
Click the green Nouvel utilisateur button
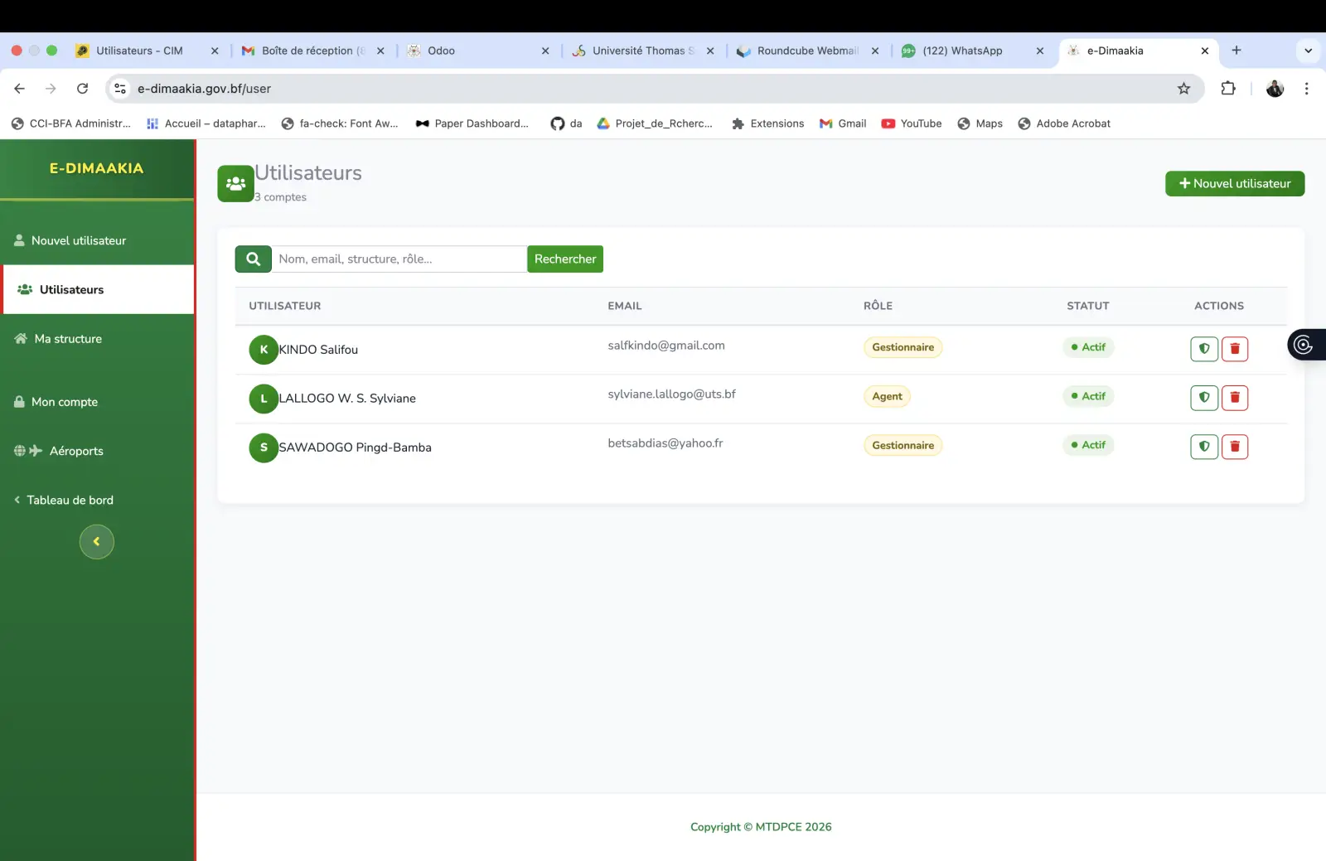pyautogui.click(x=1235, y=184)
